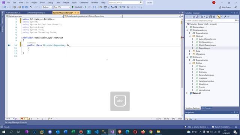
Task: Click the Refresh icon in Solution Explorer toolbar
Action: click(x=207, y=17)
